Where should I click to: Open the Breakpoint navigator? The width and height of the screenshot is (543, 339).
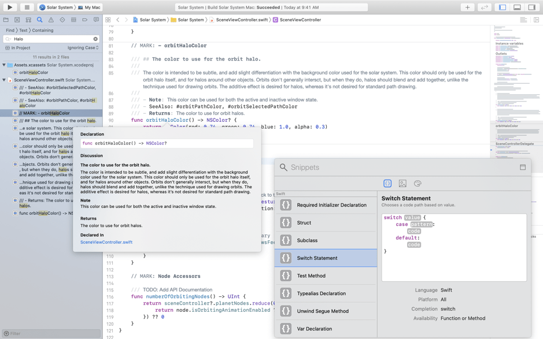[85, 19]
